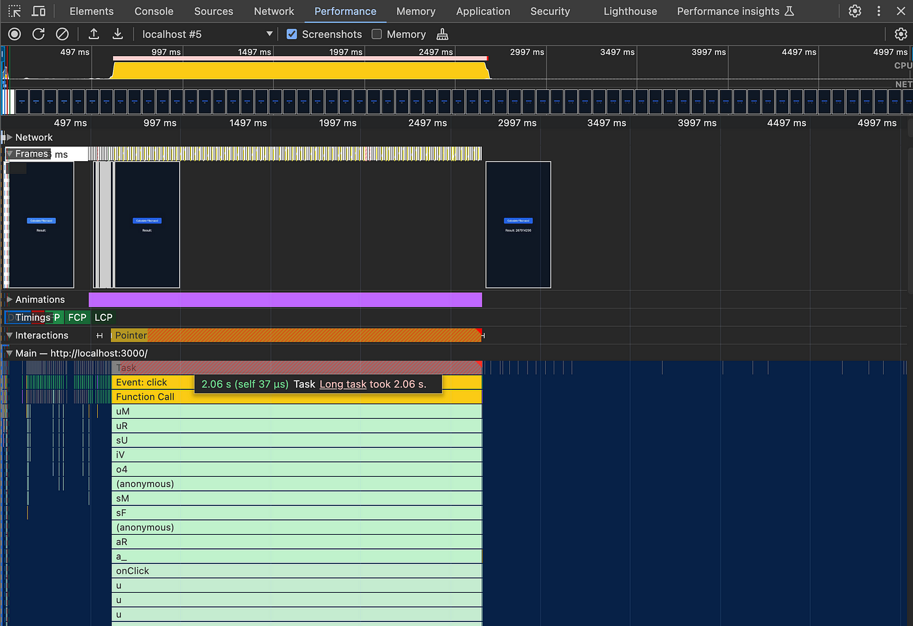The width and height of the screenshot is (913, 626).
Task: Select the sF function entry
Action: 297,513
